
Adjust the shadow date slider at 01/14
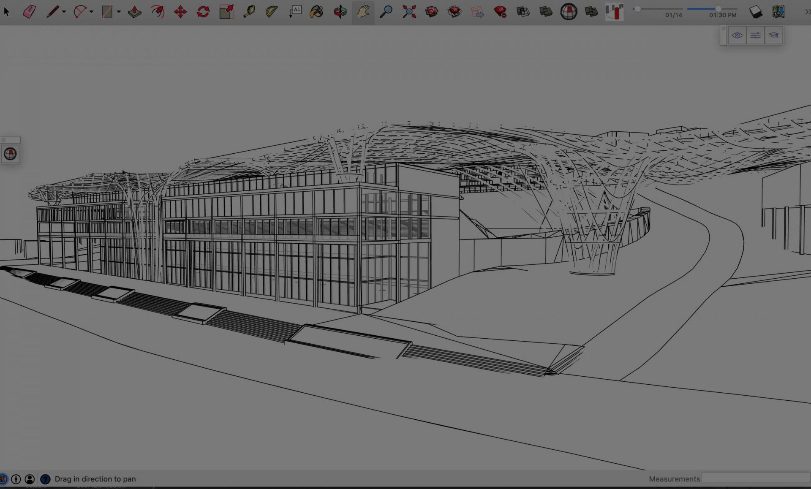tap(637, 9)
